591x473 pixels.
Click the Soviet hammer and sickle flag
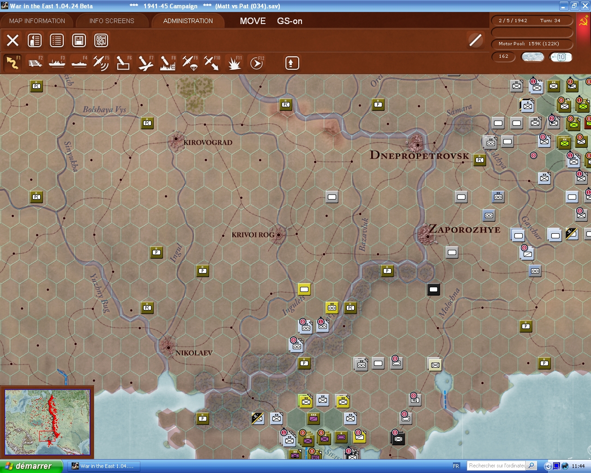pyautogui.click(x=583, y=21)
